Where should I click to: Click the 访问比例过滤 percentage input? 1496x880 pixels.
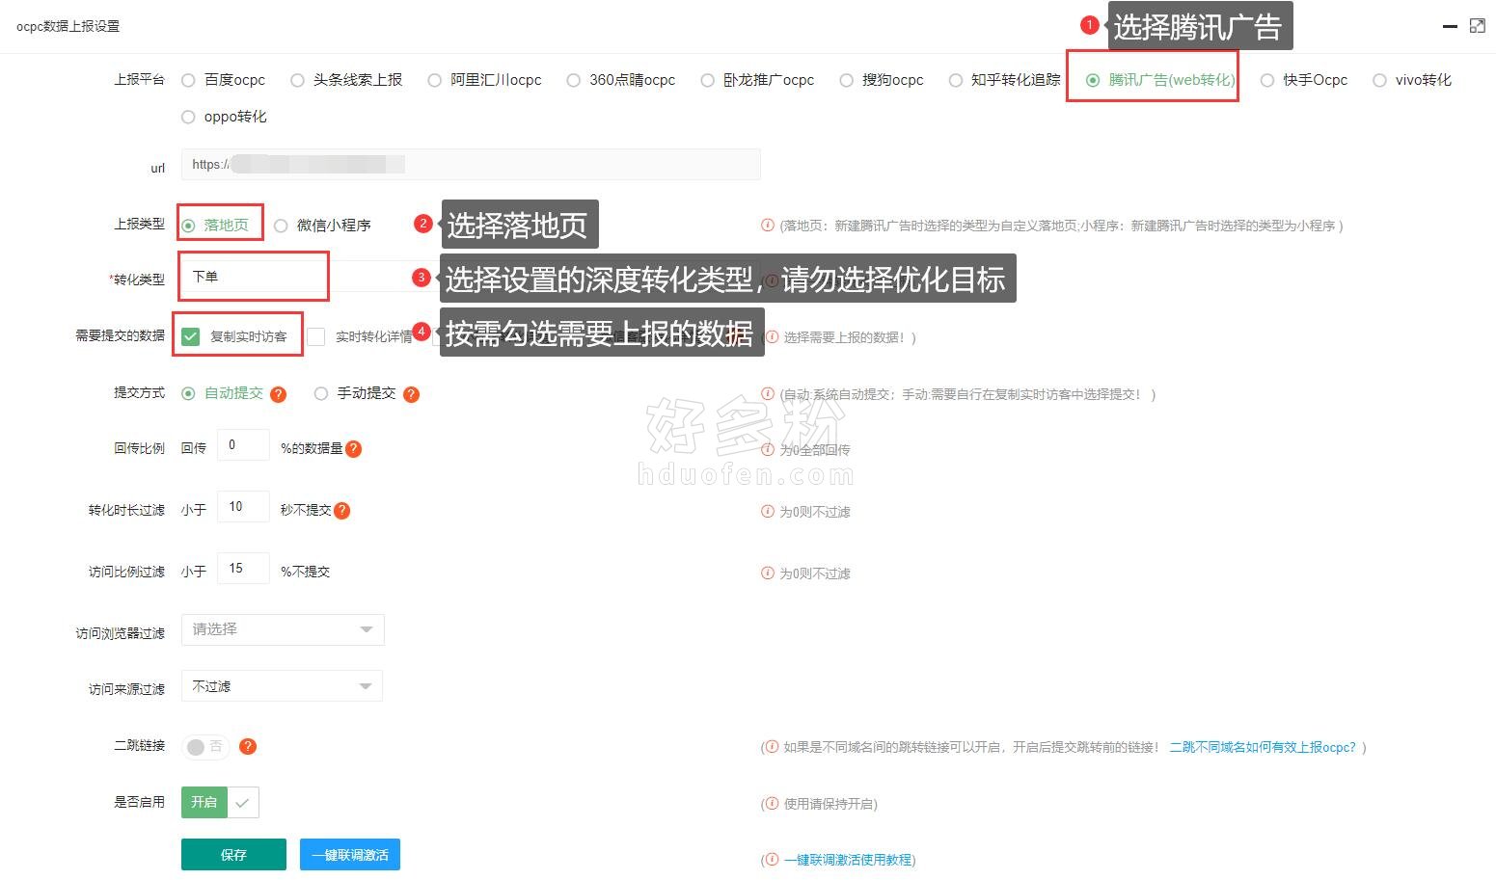tap(243, 569)
